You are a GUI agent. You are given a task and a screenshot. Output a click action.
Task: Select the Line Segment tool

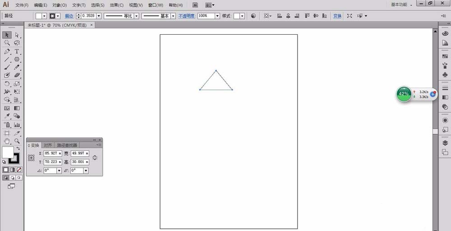[7, 59]
